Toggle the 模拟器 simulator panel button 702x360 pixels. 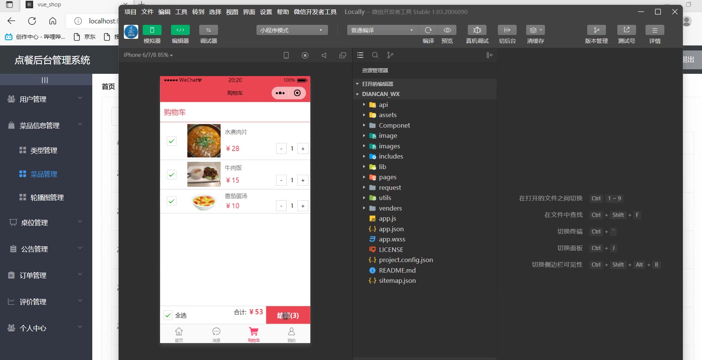152,30
